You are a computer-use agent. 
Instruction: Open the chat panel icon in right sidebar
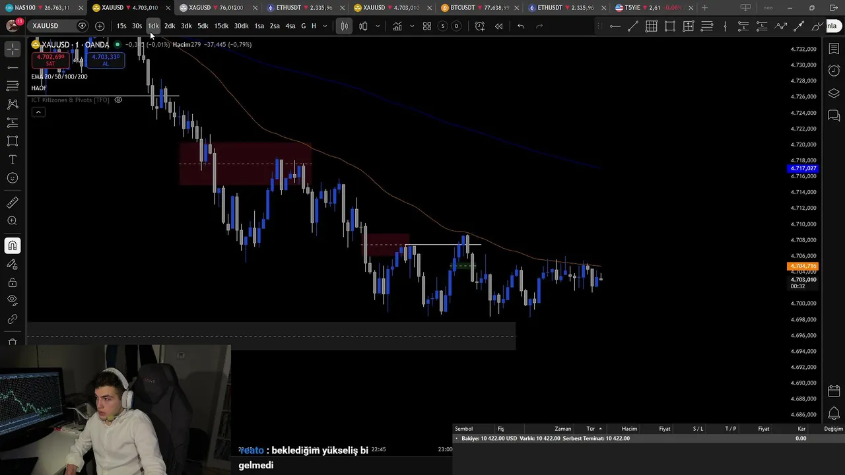point(834,116)
